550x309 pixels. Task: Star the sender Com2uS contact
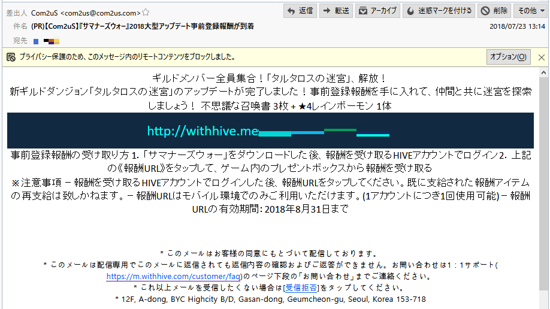(x=146, y=13)
